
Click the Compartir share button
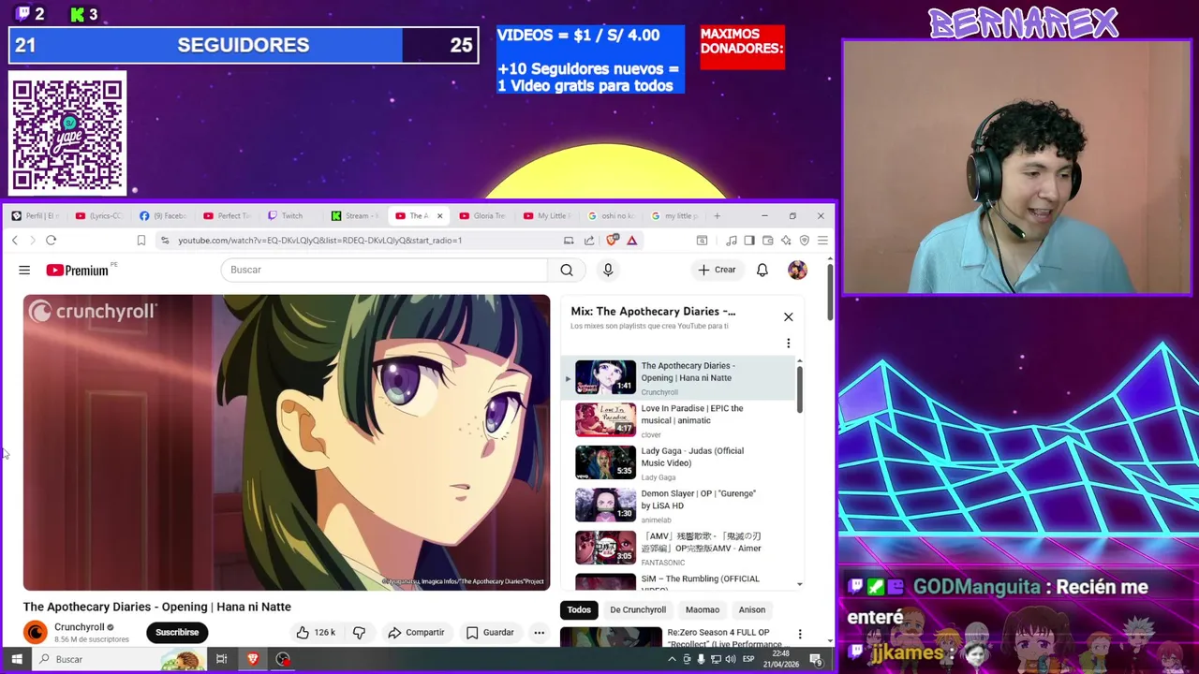416,633
